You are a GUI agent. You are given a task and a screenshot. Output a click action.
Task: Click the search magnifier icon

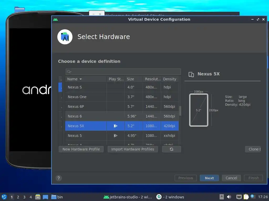69,72
